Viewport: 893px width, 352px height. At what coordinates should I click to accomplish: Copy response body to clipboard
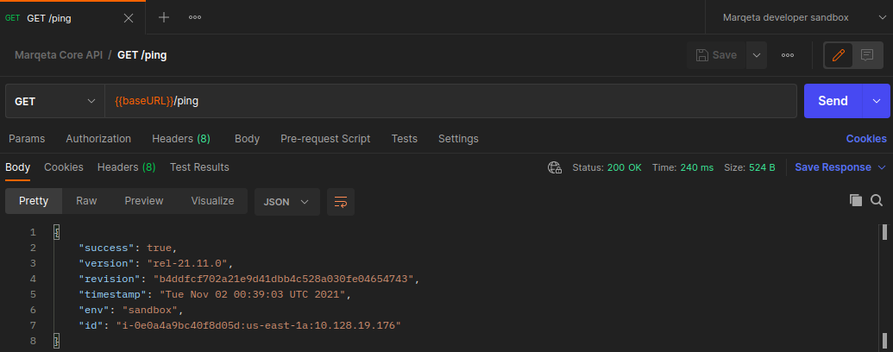click(856, 200)
